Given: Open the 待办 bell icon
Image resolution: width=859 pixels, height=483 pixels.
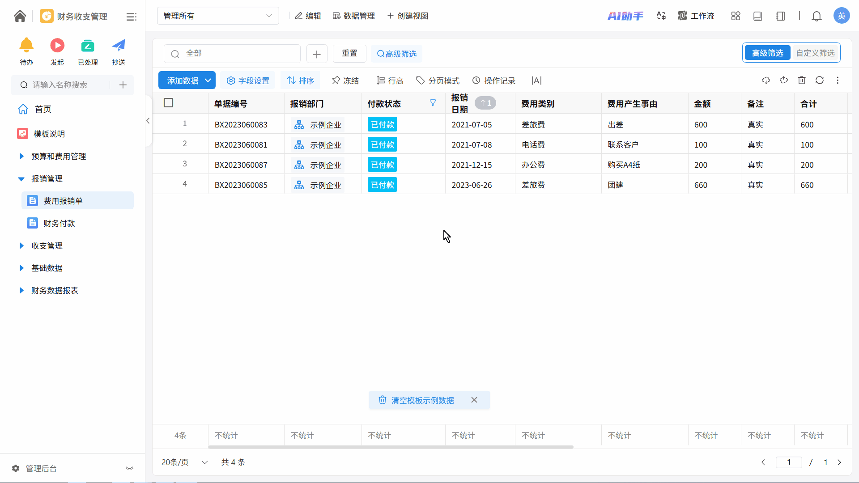Looking at the screenshot, I should coord(26,46).
